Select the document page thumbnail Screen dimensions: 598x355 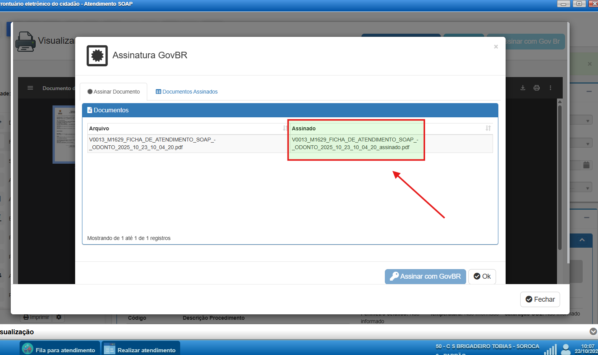pos(64,134)
